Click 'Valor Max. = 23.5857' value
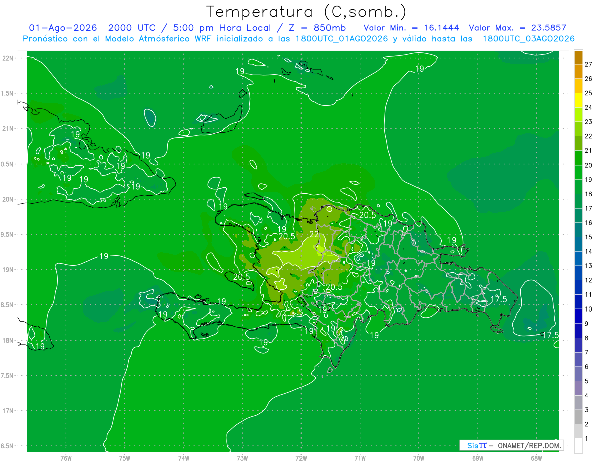This screenshot has height=465, width=602. coord(517,28)
